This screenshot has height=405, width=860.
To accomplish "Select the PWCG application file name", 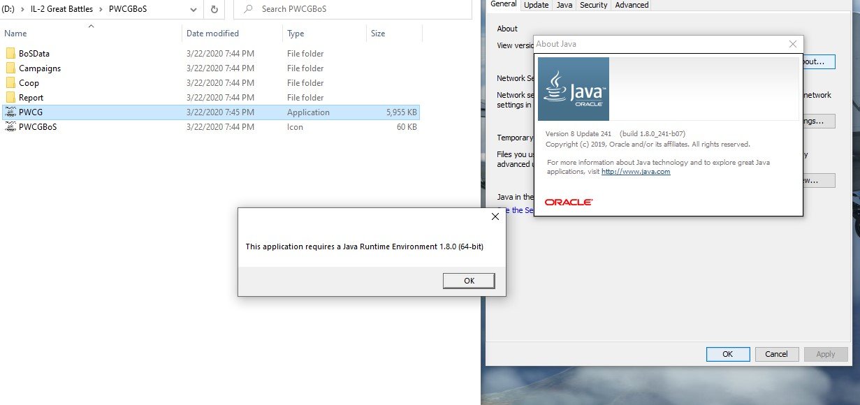I will point(31,112).
